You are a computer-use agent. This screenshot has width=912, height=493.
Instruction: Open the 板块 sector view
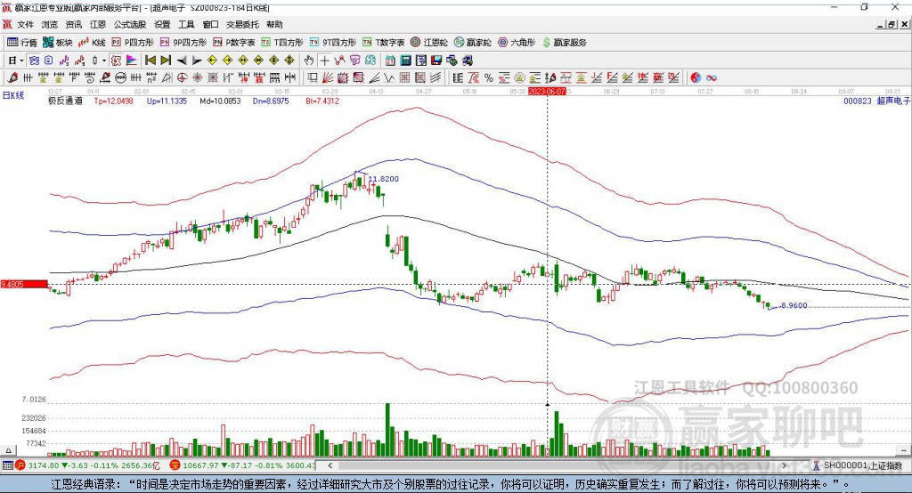coord(57,43)
